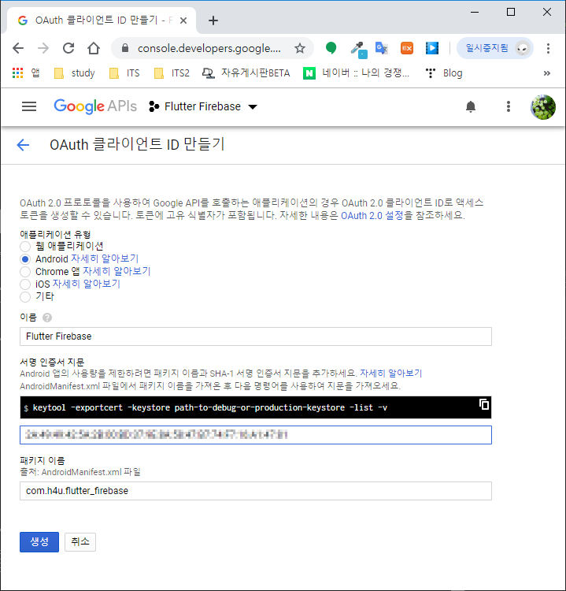
Task: Select the 웹 애플리케이션 radio button
Action: point(25,247)
